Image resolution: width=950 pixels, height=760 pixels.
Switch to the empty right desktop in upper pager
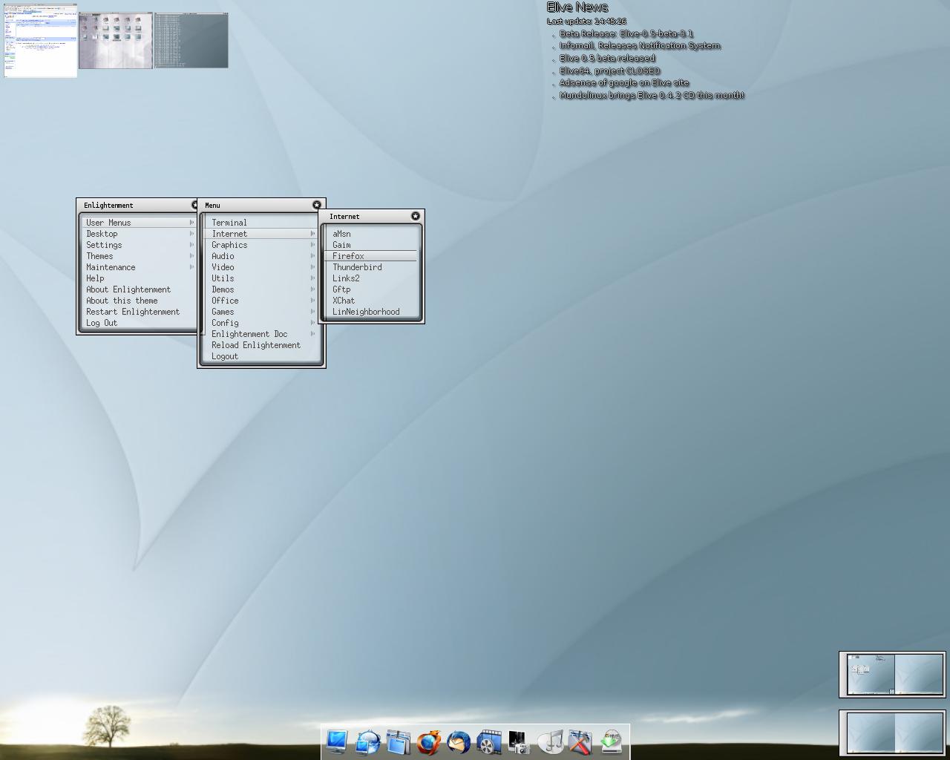tap(918, 674)
